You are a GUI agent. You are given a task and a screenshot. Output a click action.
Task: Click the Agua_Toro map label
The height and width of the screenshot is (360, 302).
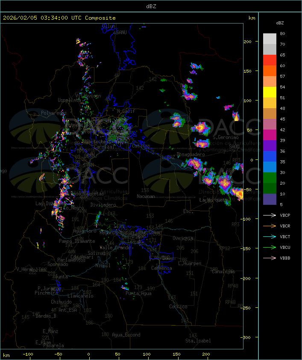pyautogui.click(x=85, y=231)
